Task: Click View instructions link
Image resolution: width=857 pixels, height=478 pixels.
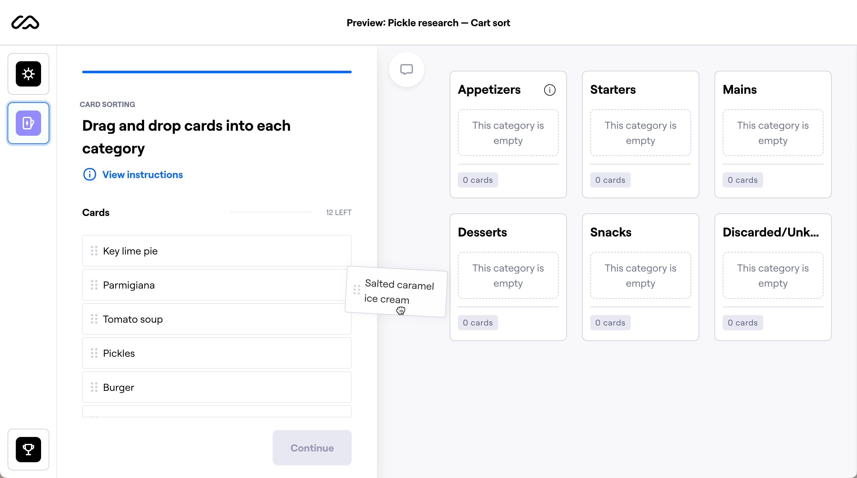Action: 143,175
